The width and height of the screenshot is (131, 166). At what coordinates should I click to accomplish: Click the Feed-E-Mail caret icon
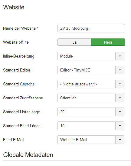click(120, 140)
